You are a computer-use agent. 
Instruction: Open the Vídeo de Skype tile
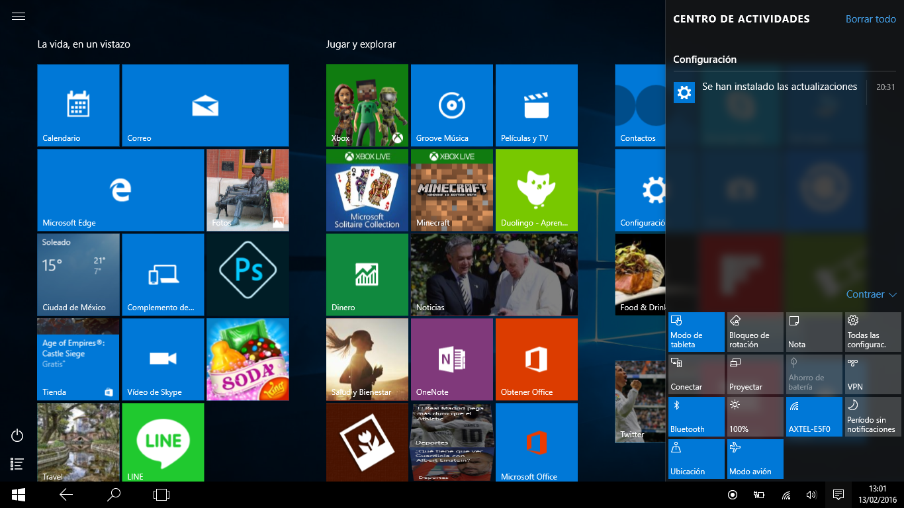pyautogui.click(x=163, y=359)
